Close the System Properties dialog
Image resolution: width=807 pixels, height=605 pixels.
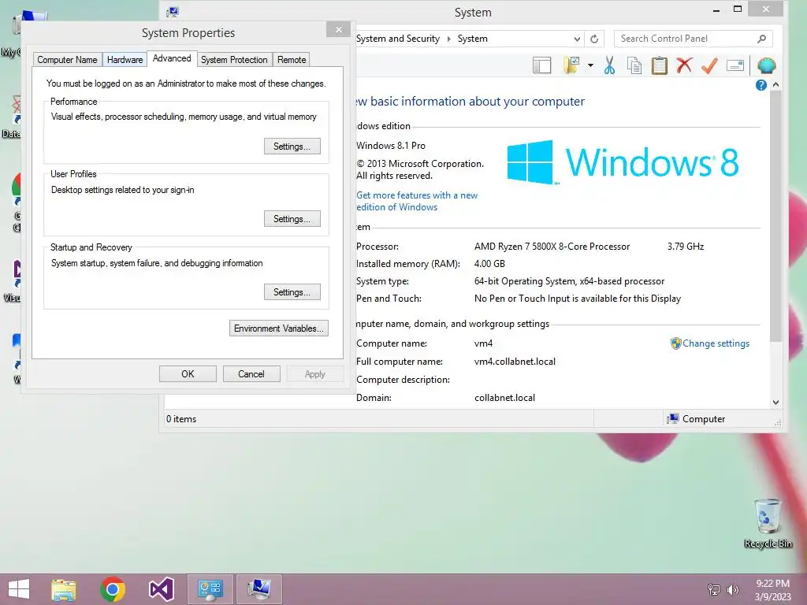pyautogui.click(x=338, y=29)
